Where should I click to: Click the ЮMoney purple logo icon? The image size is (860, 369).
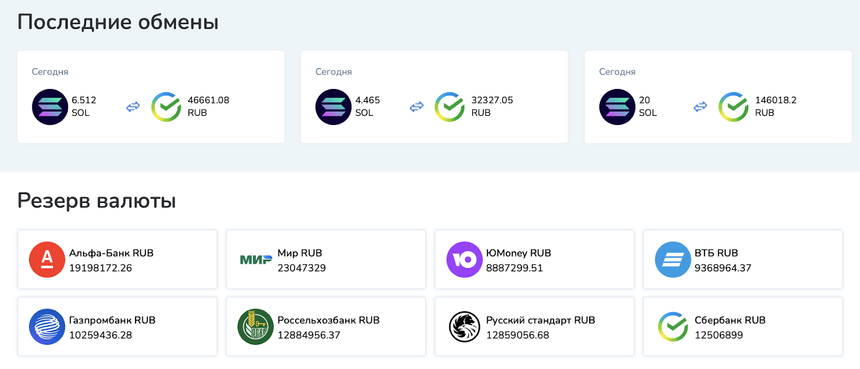click(x=464, y=260)
